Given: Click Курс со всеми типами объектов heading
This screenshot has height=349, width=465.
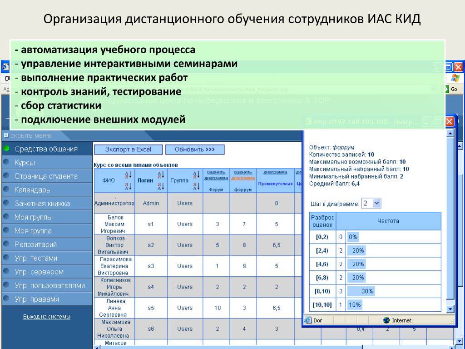Looking at the screenshot, I should (x=136, y=165).
